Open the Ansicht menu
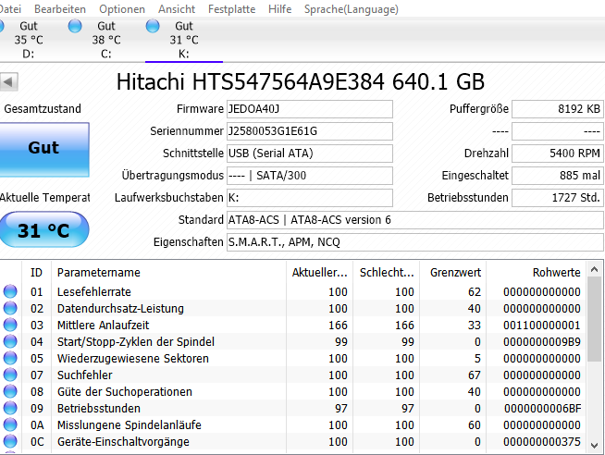 [177, 9]
